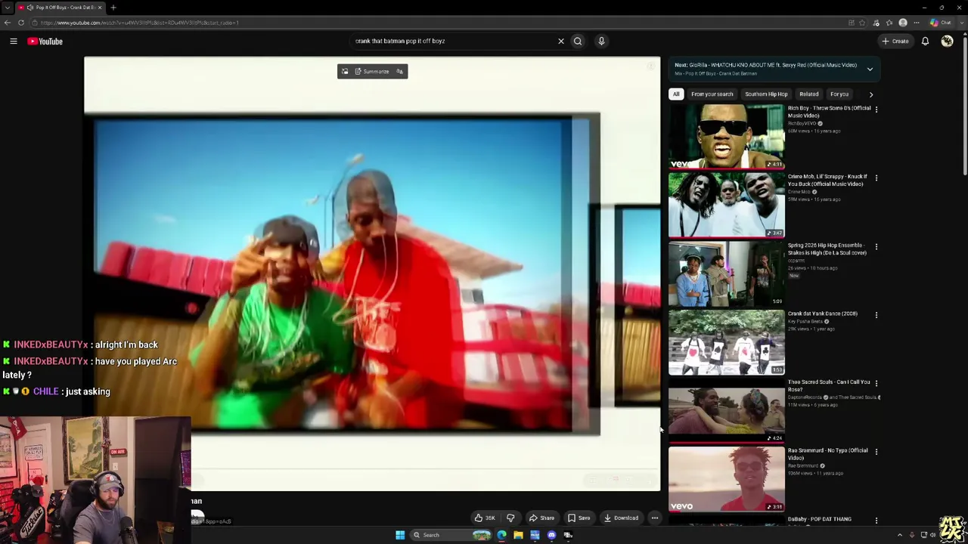Screen dimensions: 968x544
Task: Open Microsoft Edge from the taskbar
Action: [x=501, y=535]
